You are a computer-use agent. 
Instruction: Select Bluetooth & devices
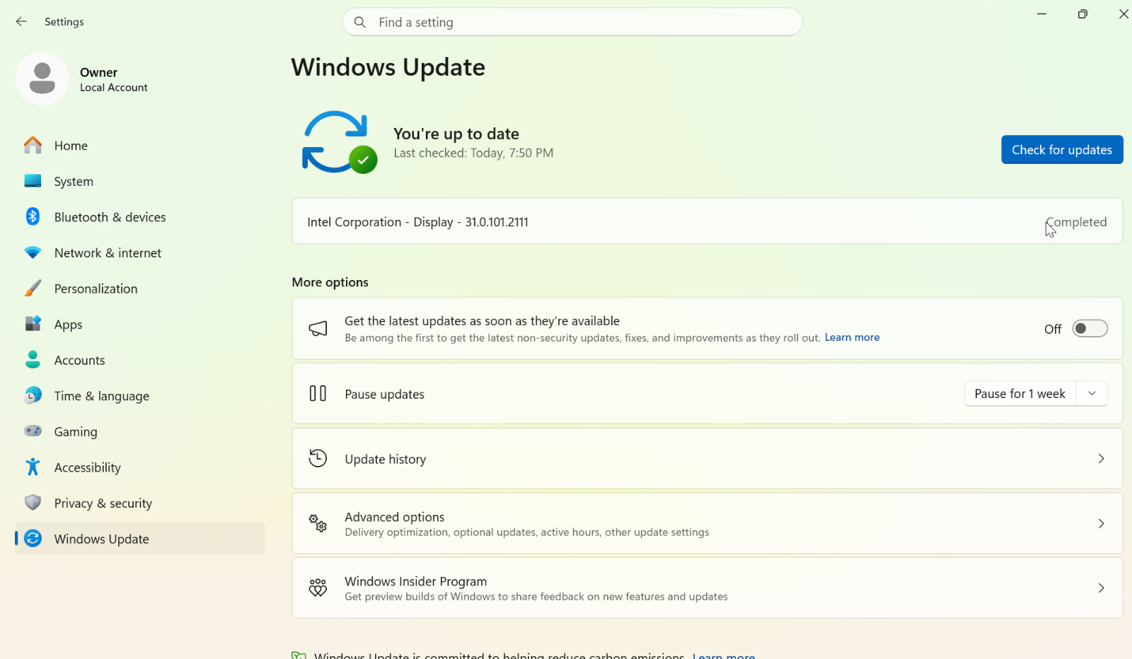(x=139, y=217)
